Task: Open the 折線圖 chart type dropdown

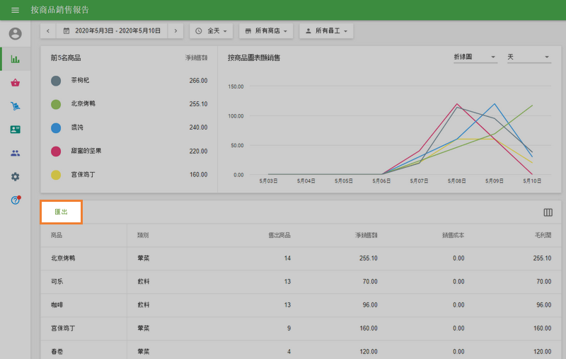Action: [x=475, y=57]
